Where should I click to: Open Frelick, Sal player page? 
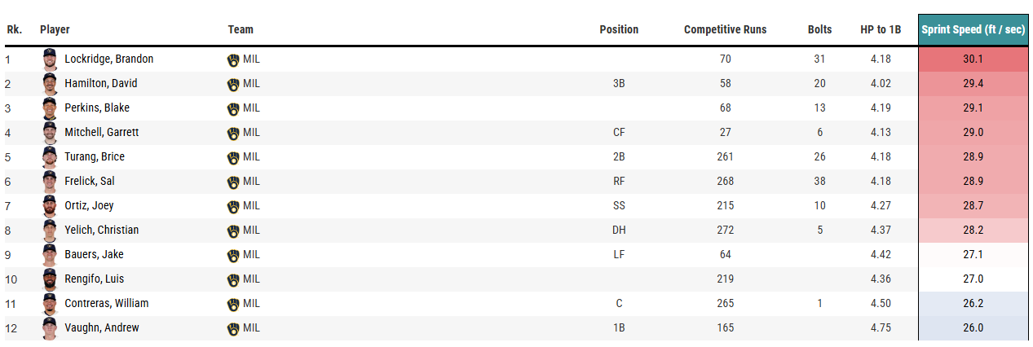[x=90, y=182]
